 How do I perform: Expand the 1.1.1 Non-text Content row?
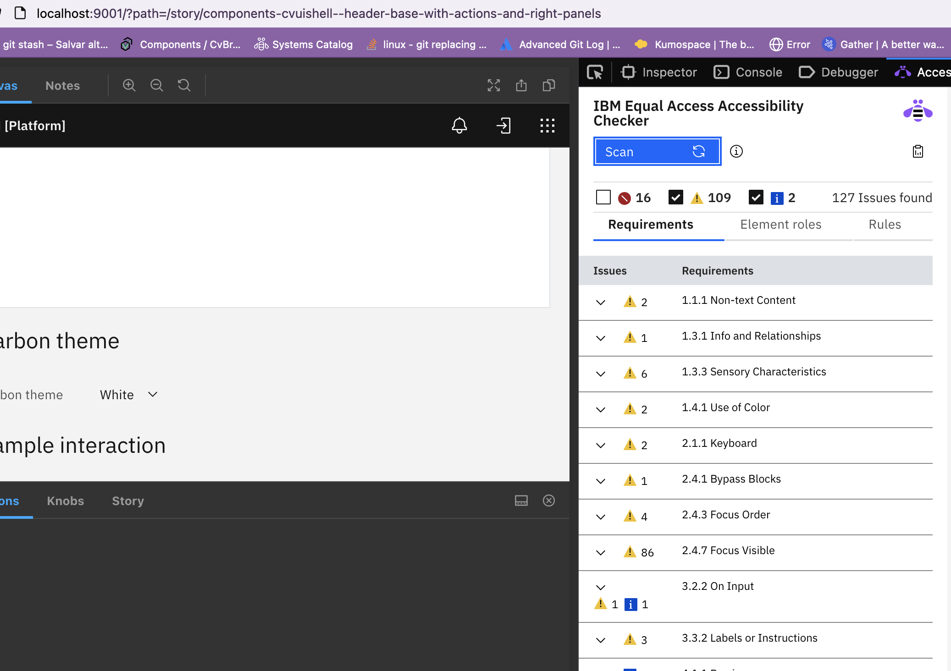pyautogui.click(x=601, y=302)
